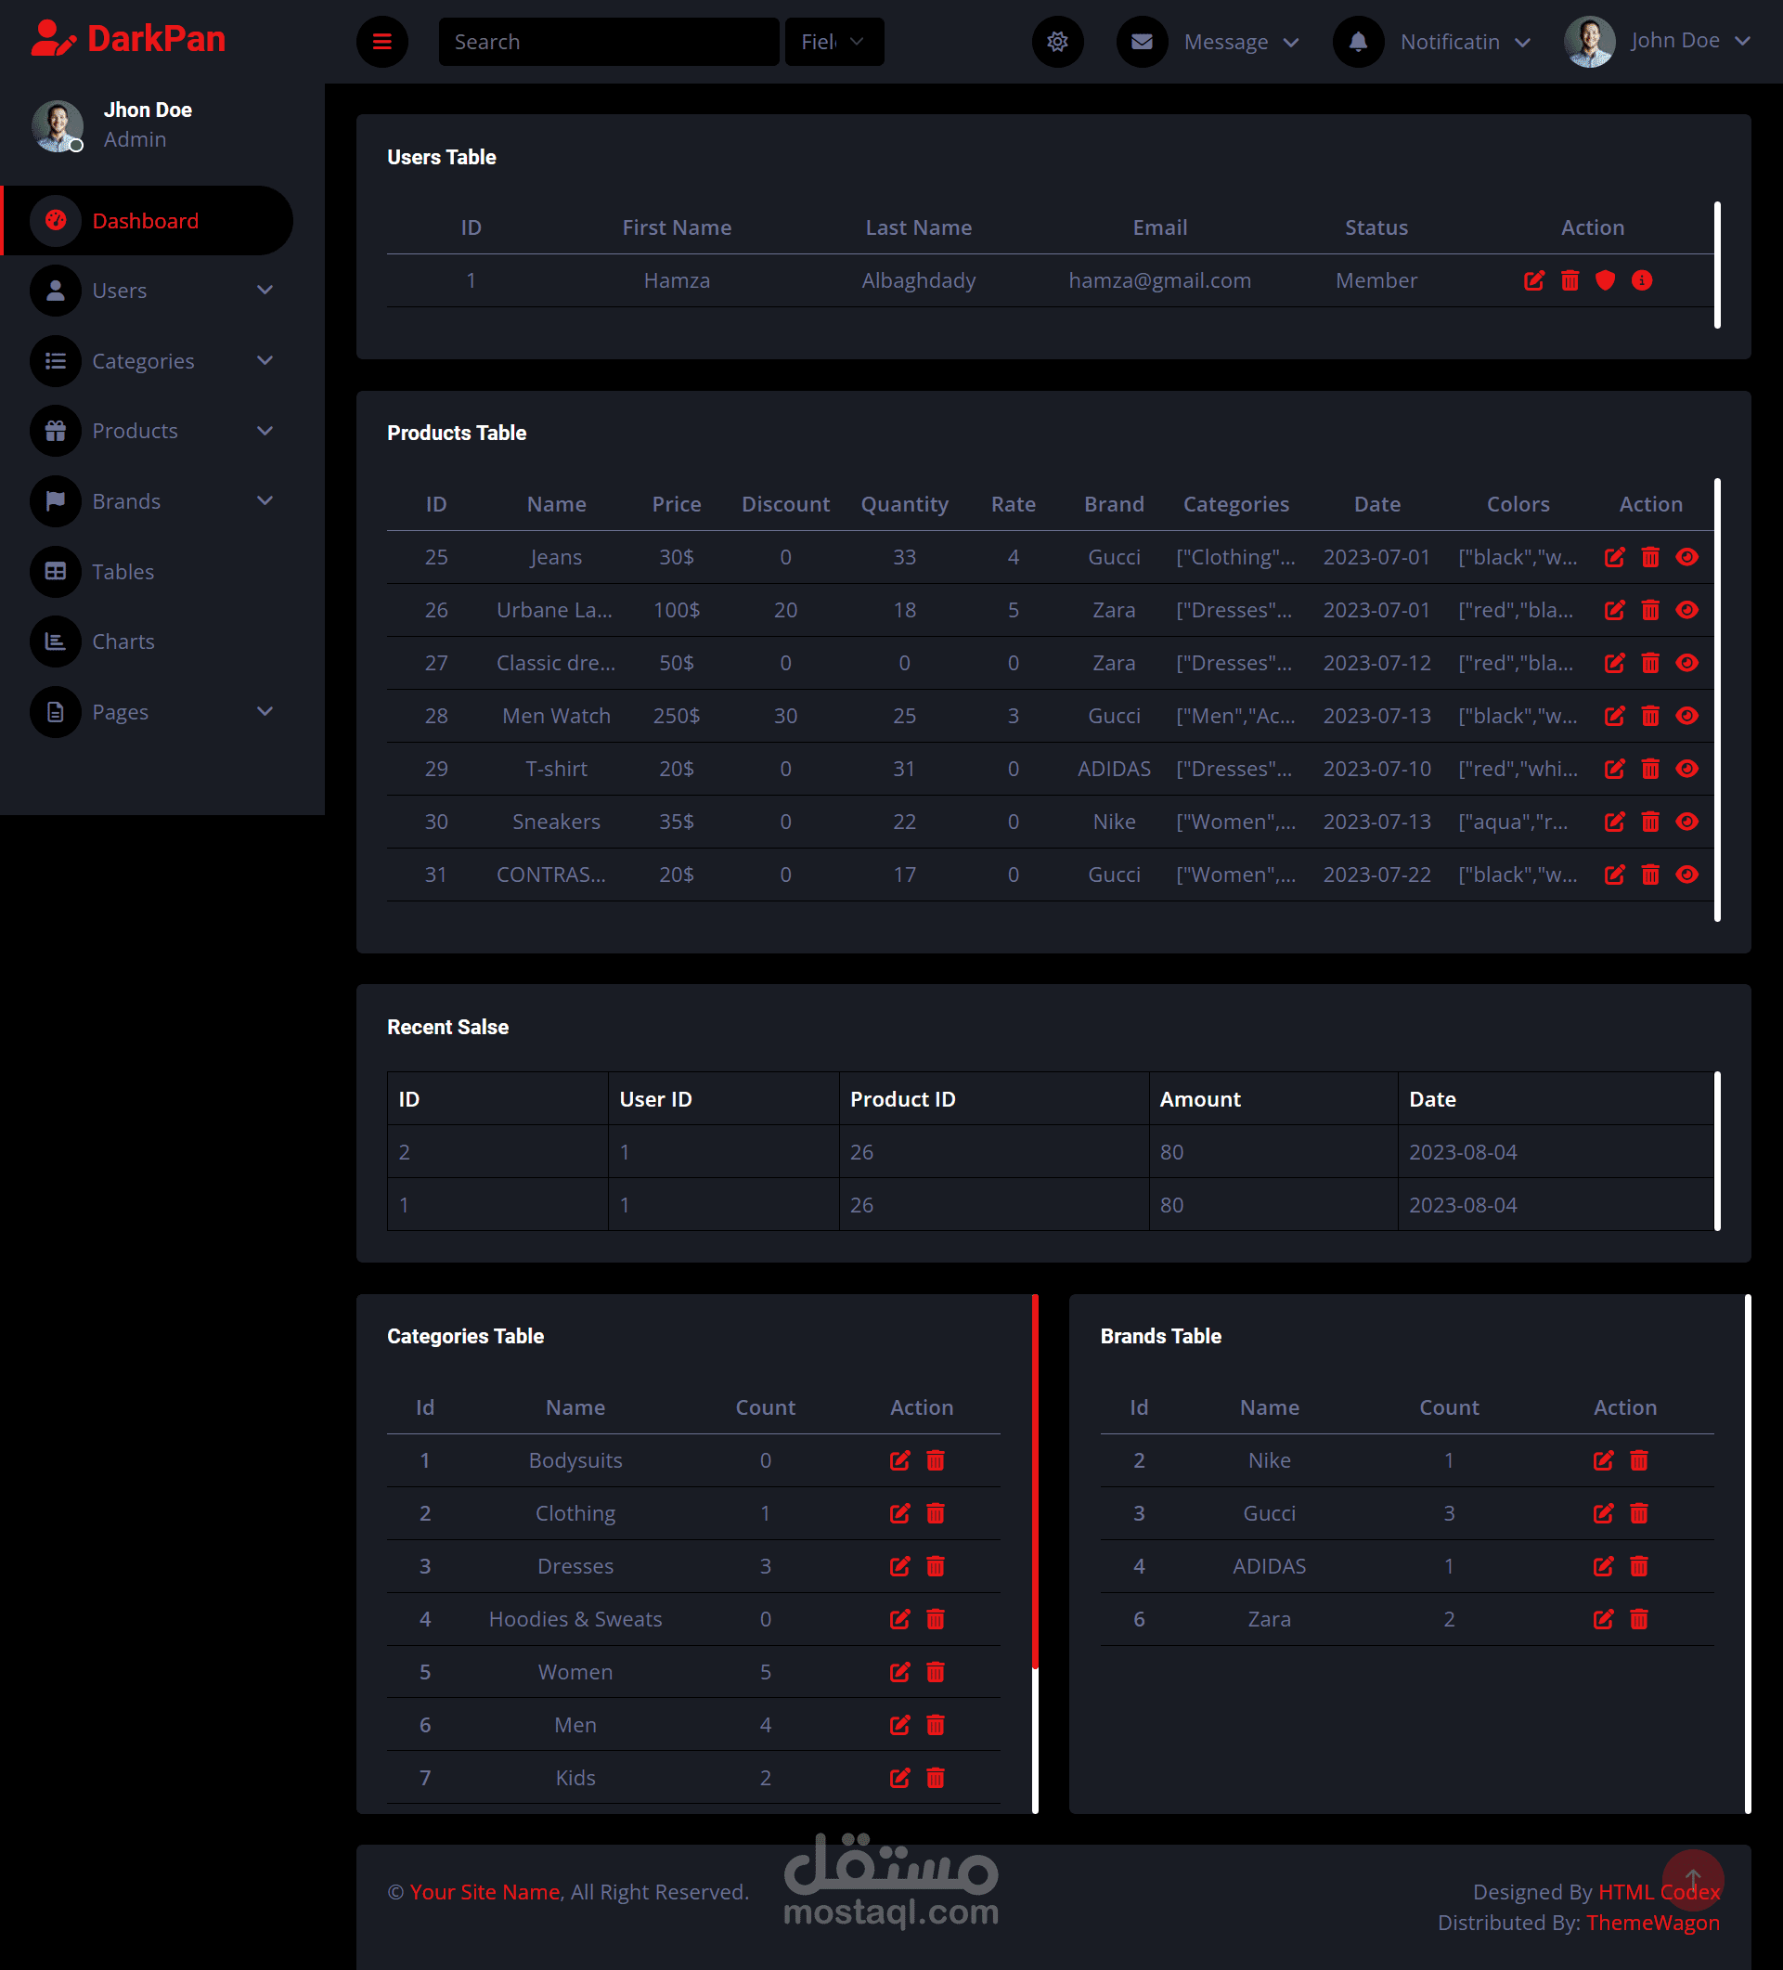Click the edit icon for Zara brand

point(1602,1619)
